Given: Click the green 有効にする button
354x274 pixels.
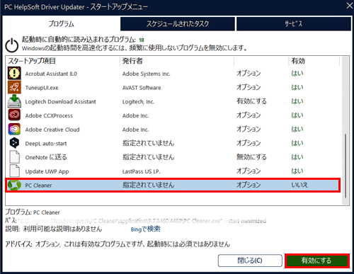Looking at the screenshot, I should (x=316, y=261).
